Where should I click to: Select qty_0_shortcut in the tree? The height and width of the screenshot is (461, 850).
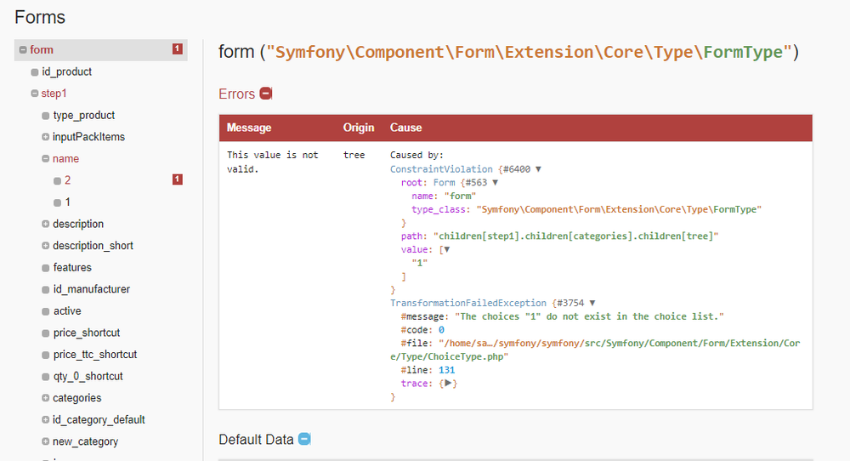pyautogui.click(x=88, y=376)
